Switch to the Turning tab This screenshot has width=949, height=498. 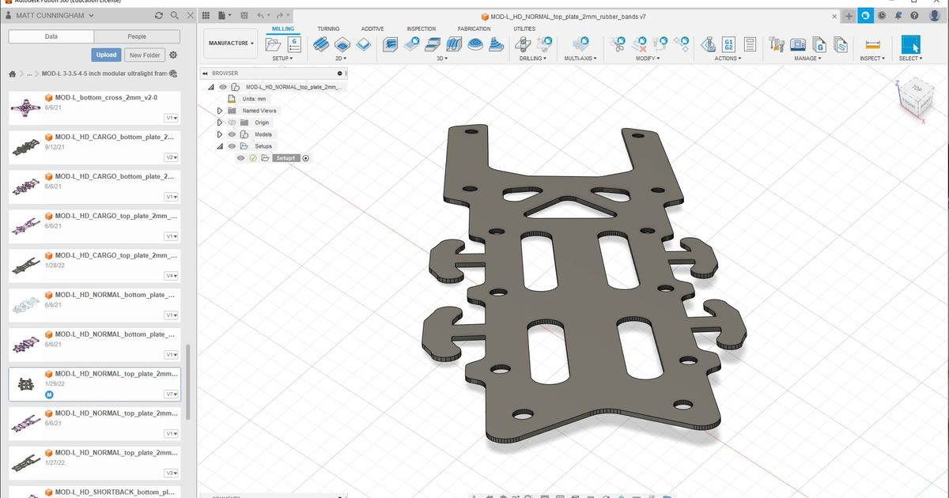click(329, 28)
